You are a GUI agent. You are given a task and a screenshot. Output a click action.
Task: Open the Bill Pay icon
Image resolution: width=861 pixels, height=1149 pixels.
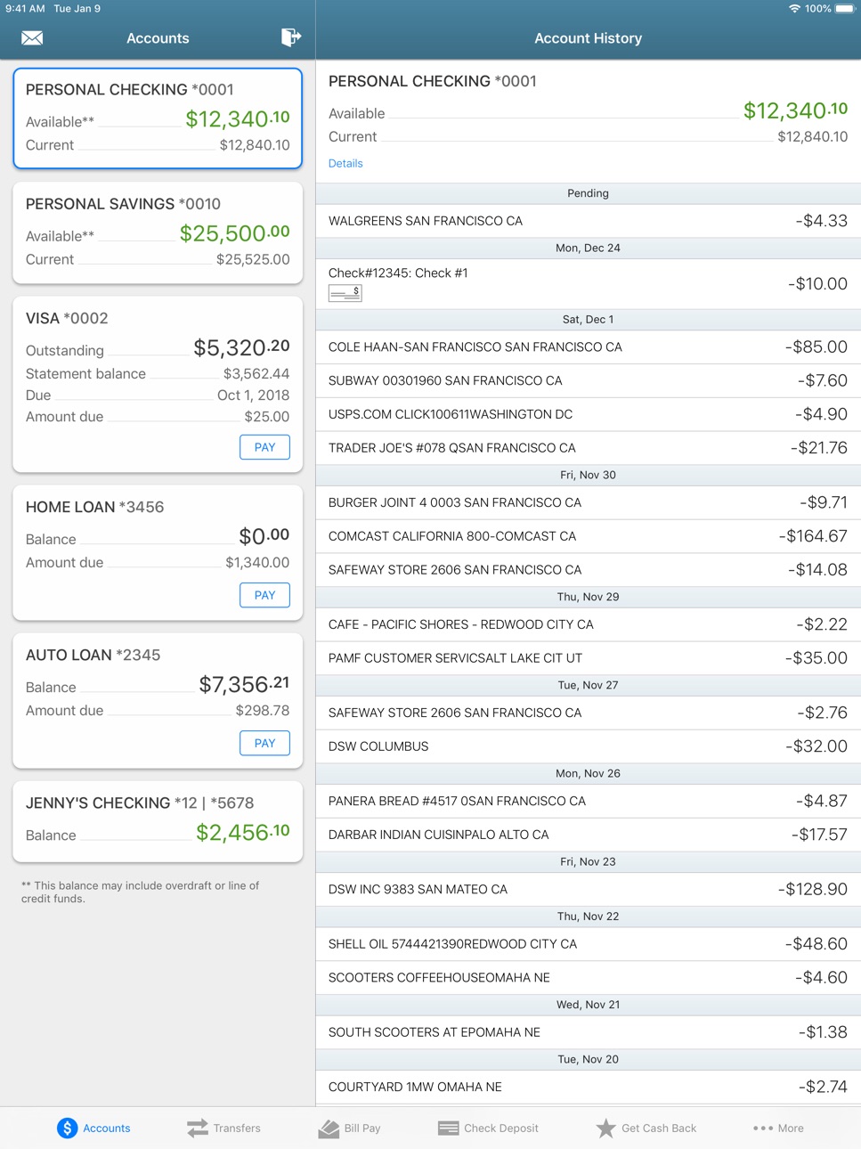[329, 1129]
